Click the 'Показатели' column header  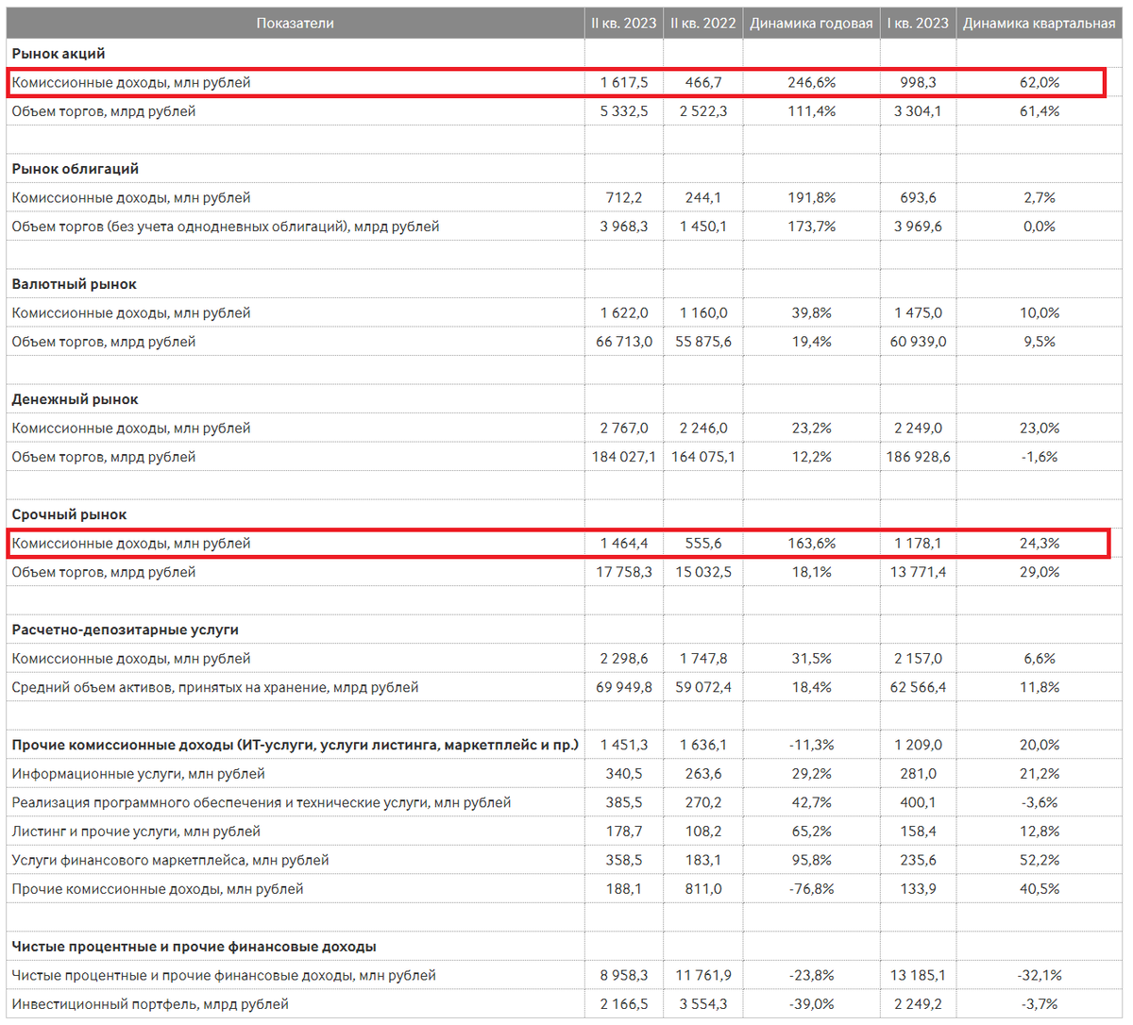[x=295, y=24]
